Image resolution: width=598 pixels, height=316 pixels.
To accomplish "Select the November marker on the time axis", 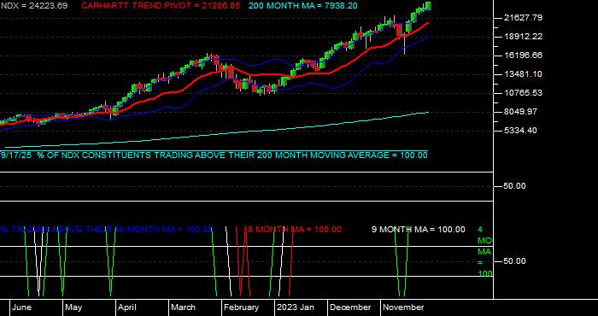I will click(x=403, y=307).
